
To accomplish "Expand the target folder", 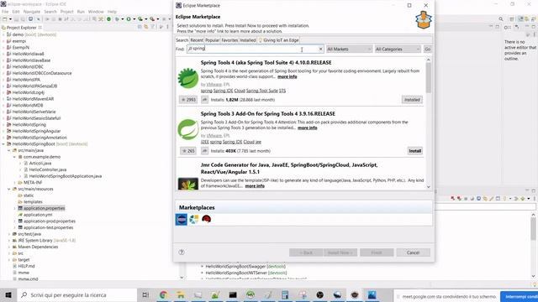I will click(9, 260).
